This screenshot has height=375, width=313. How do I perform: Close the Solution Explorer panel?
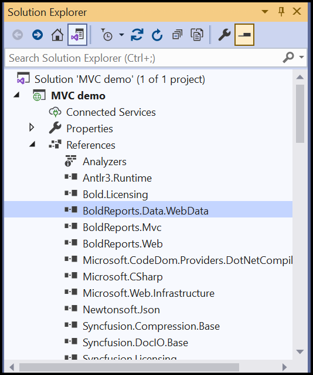(x=297, y=11)
